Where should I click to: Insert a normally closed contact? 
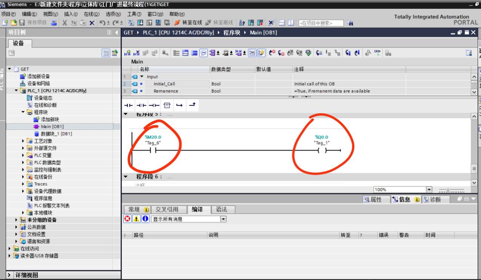coord(141,105)
